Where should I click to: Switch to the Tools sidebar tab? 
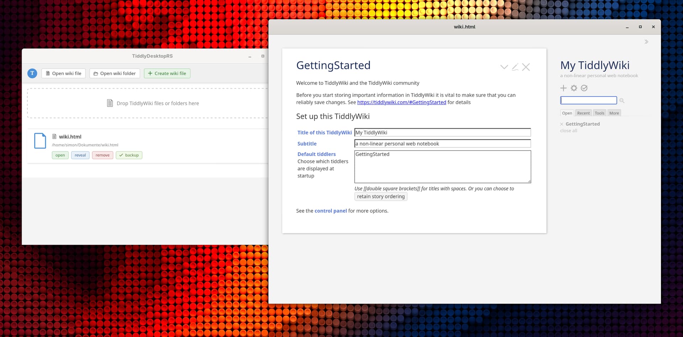pos(599,113)
